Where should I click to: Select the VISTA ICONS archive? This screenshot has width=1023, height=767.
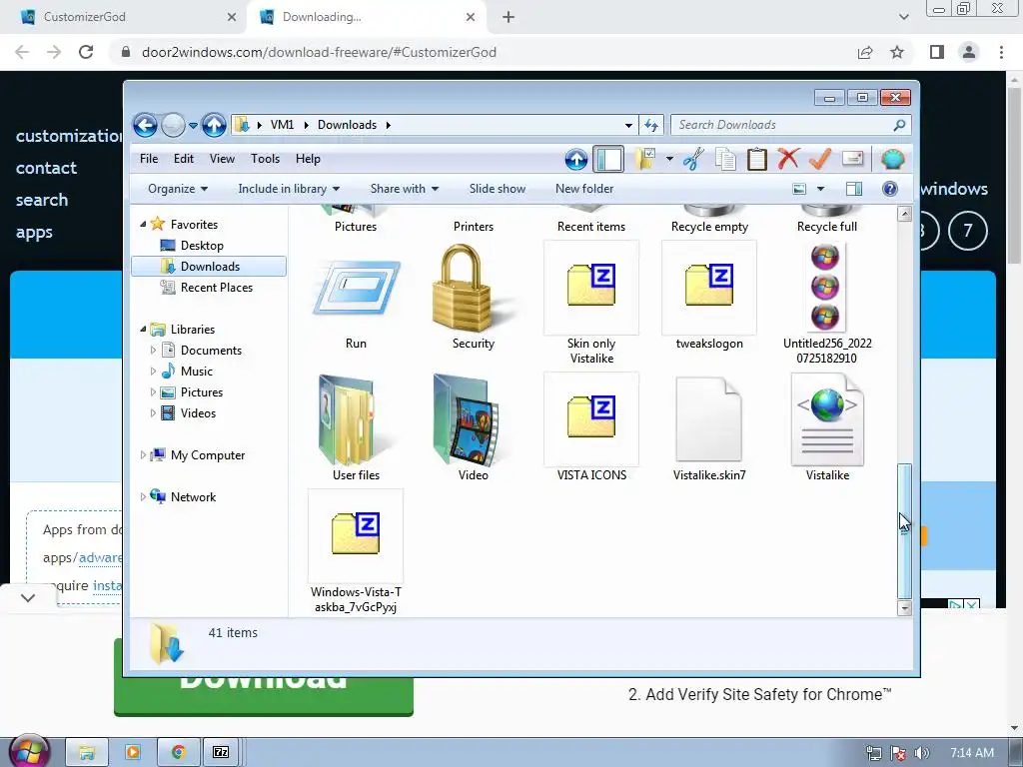click(591, 427)
